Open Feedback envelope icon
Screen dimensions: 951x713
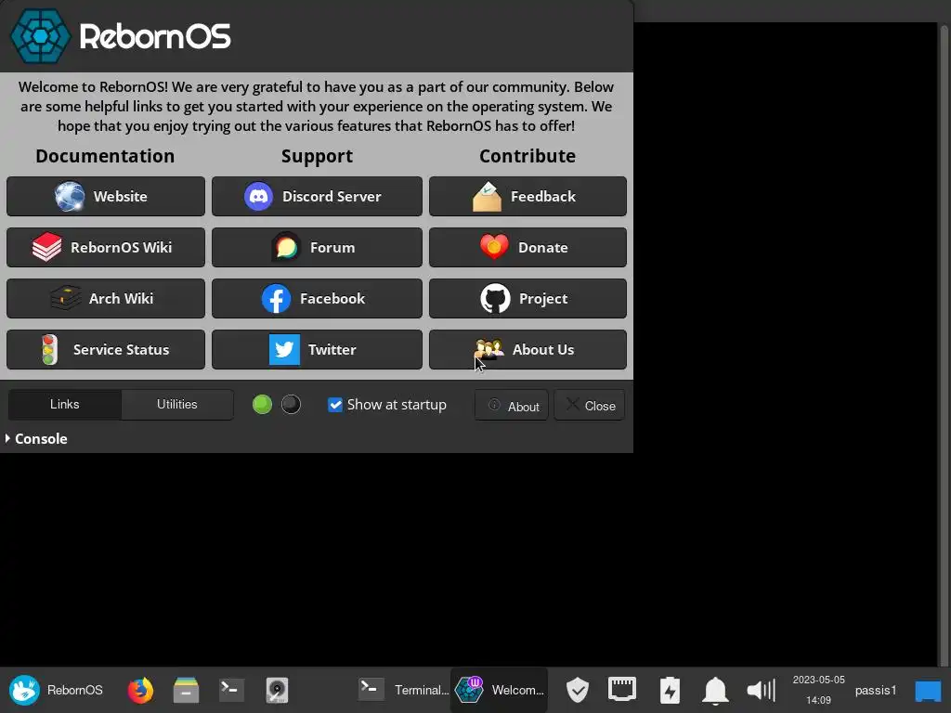click(487, 197)
